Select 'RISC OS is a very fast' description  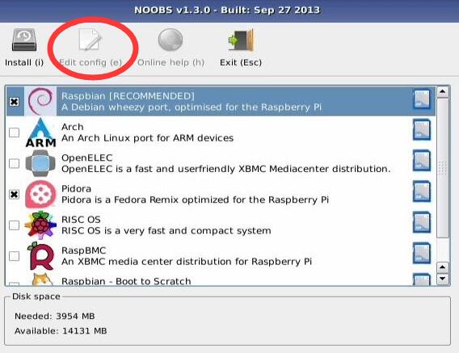pos(166,231)
